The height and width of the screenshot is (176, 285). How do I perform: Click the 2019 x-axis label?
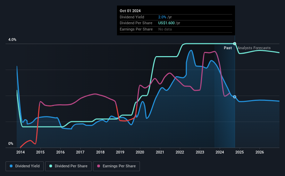(x=120, y=152)
